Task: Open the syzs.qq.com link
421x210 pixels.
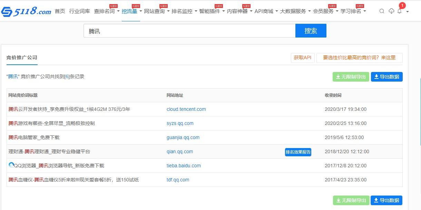Action: [x=180, y=123]
